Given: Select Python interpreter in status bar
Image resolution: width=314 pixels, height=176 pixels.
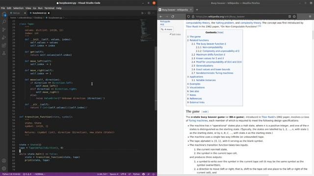Looking at the screenshot, I should click(x=11, y=174).
